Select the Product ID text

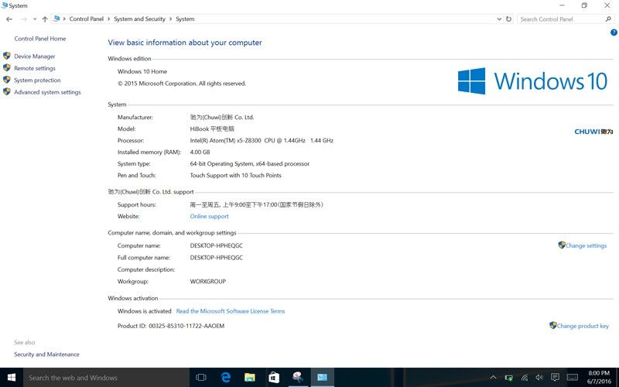click(x=171, y=326)
